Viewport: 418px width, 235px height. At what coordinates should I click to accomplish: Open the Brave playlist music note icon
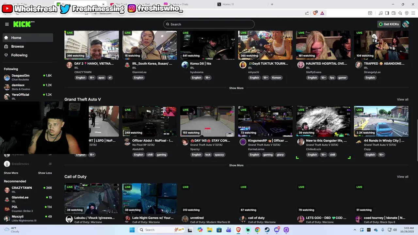click(380, 13)
